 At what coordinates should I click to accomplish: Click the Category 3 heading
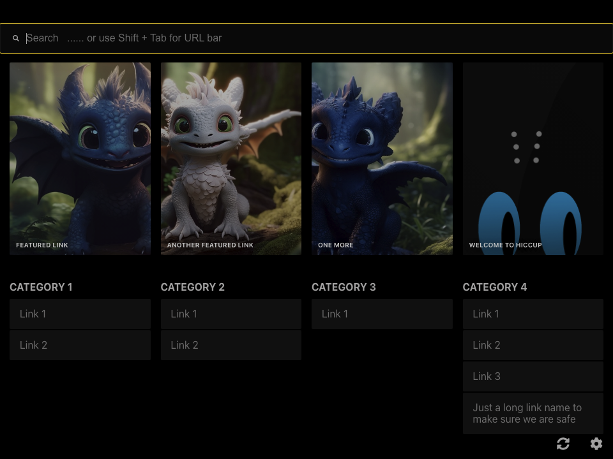click(x=344, y=288)
